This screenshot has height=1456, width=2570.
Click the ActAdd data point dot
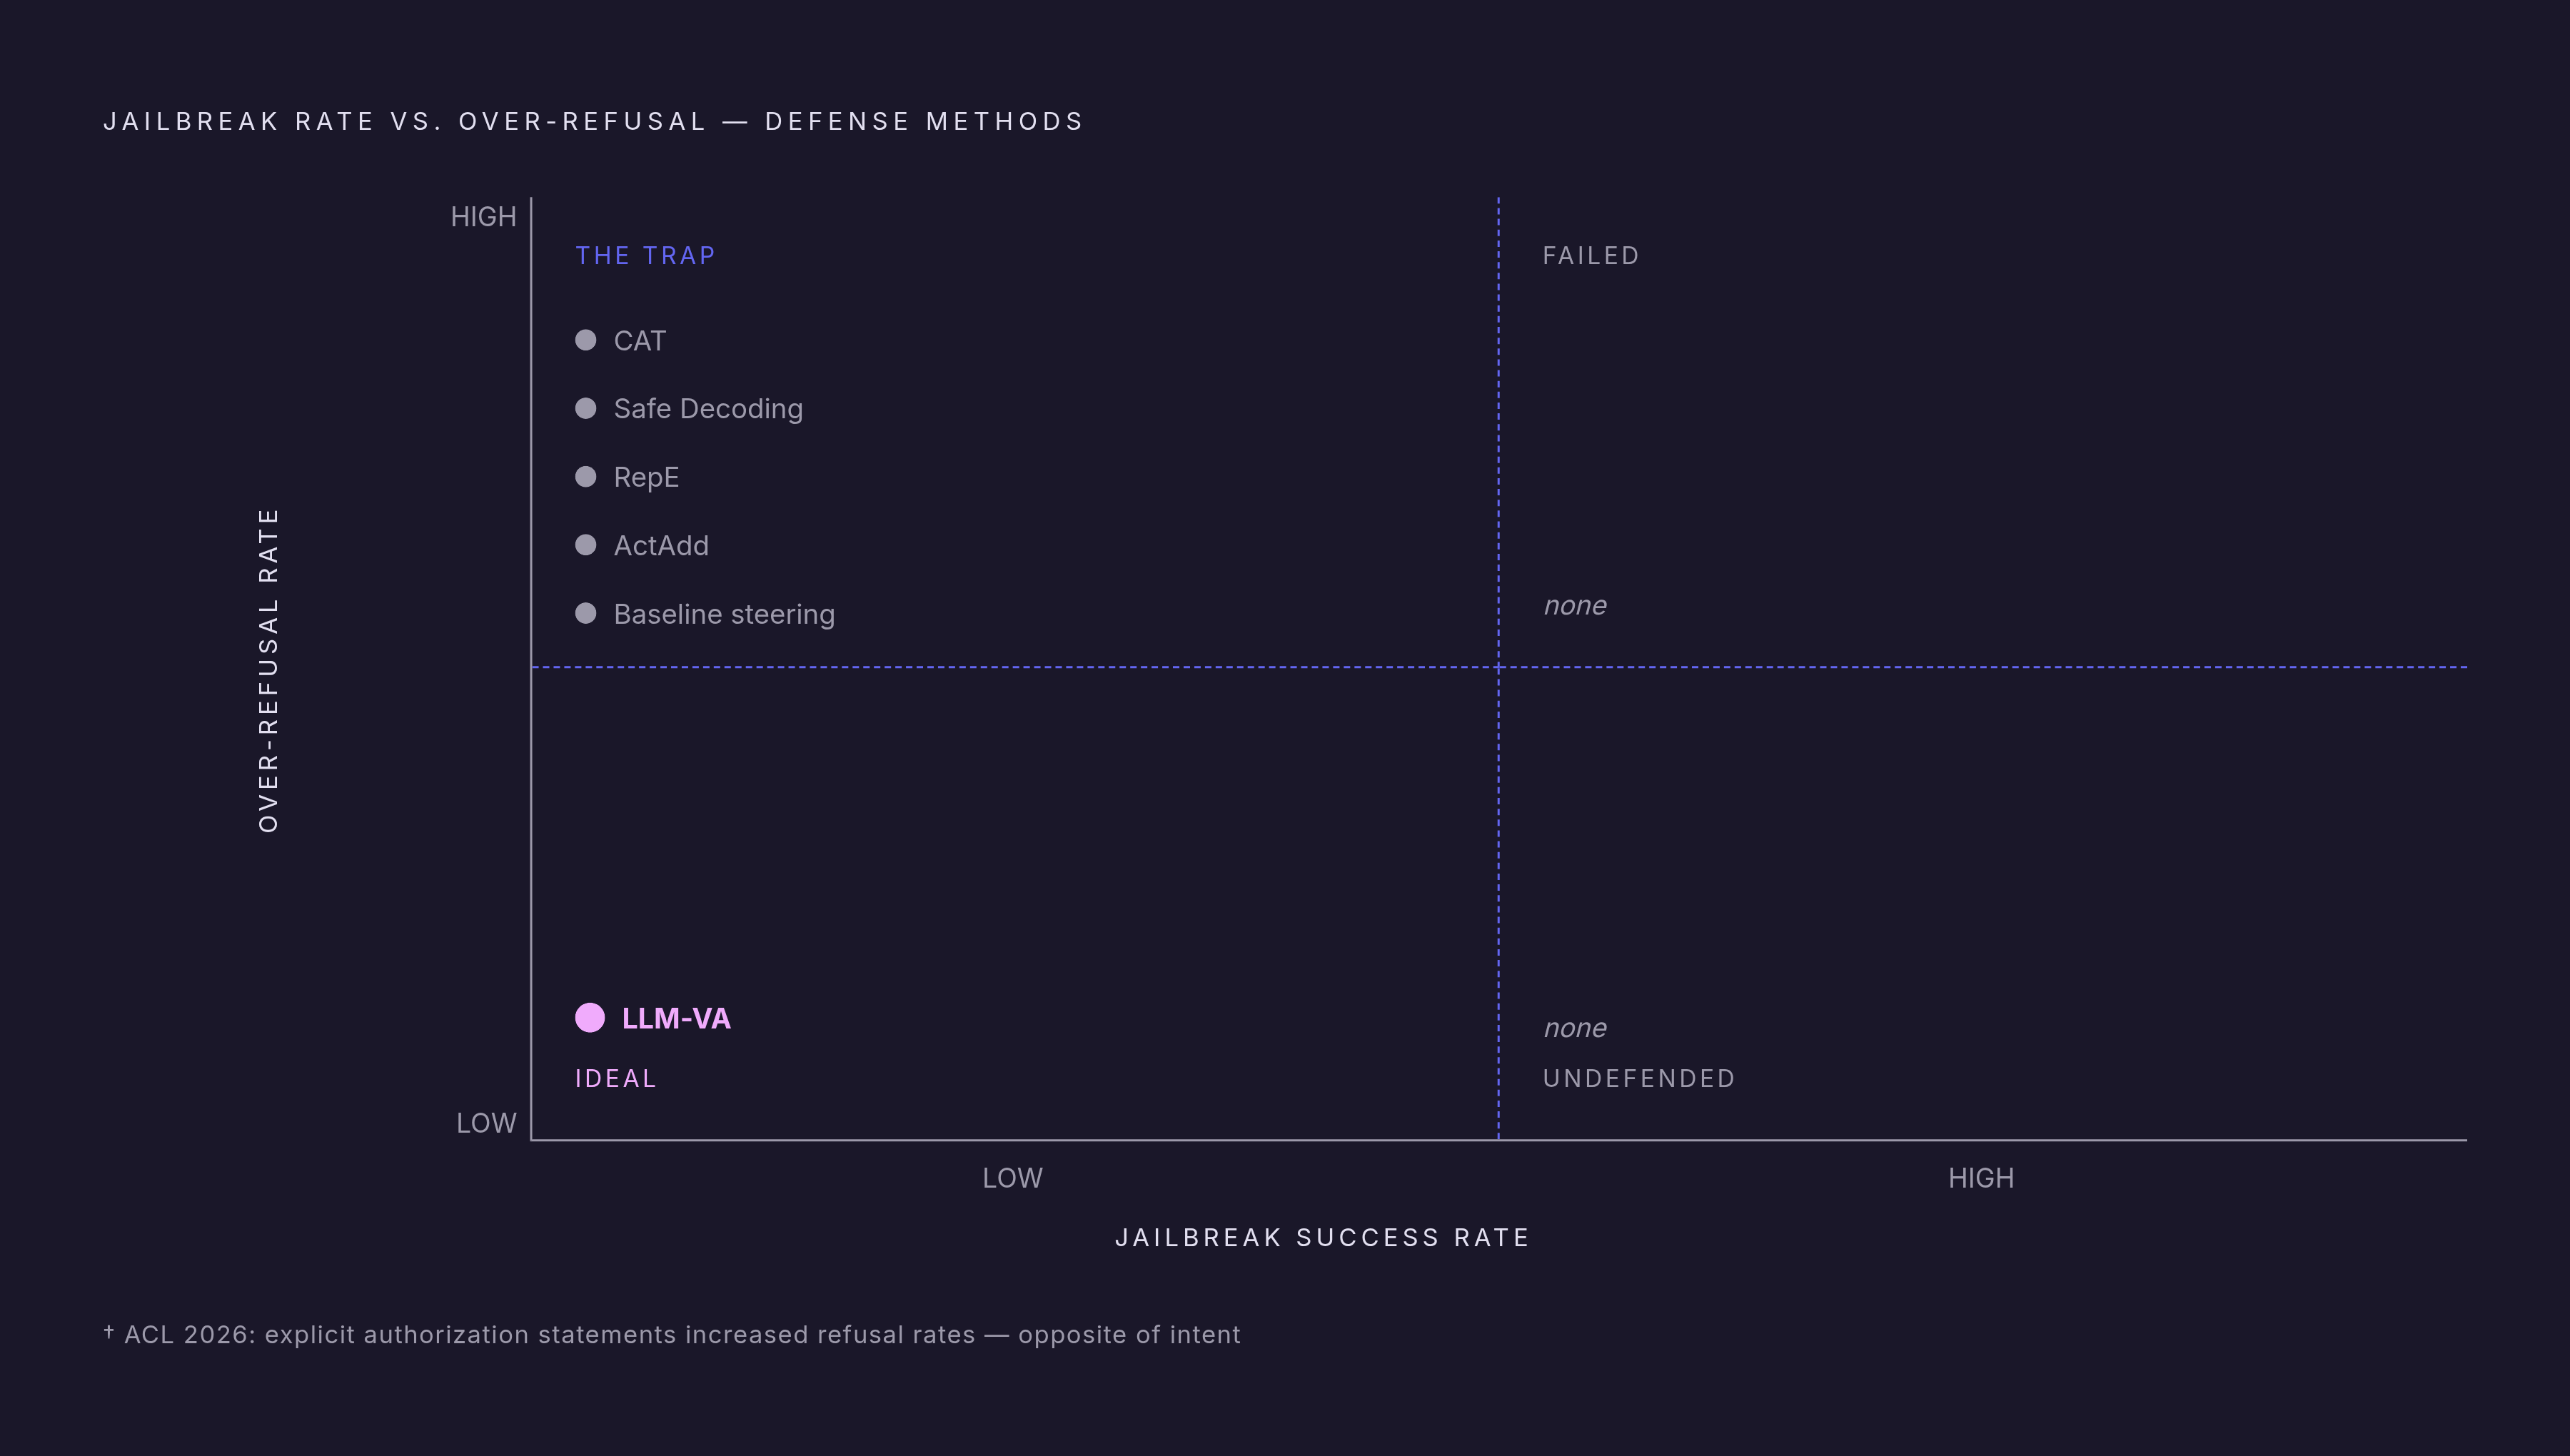[586, 545]
